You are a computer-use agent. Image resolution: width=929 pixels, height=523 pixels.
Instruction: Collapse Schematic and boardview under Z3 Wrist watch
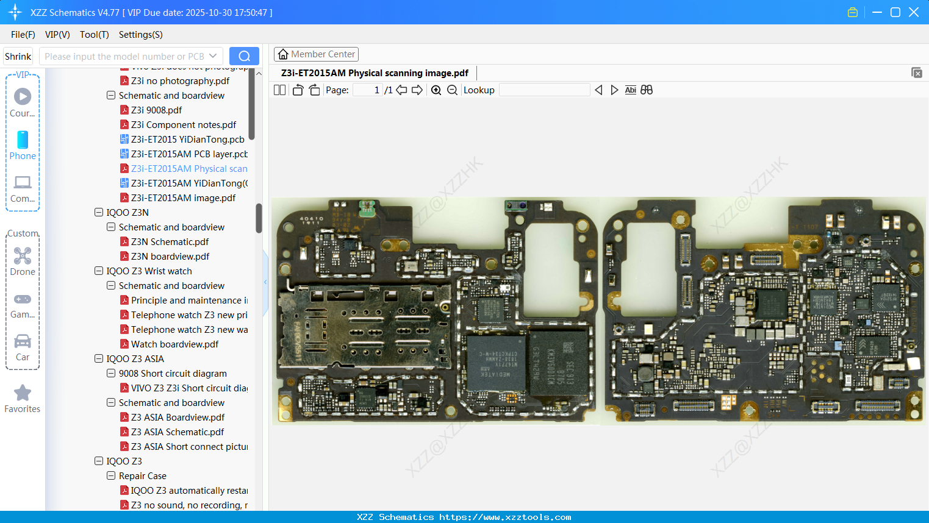(111, 286)
